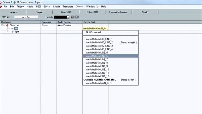Screen dimensions: 202x114
Task: Click the Audio Device column header
Action: pos(69,22)
